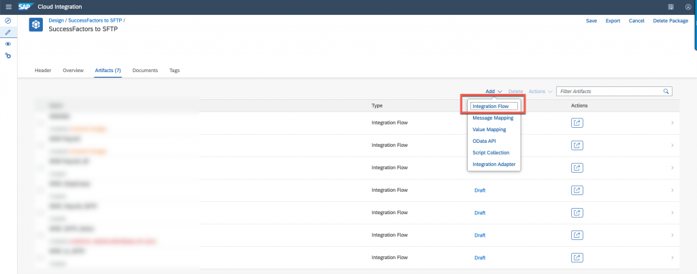Follow the Design breadcrumb link
The height and width of the screenshot is (274, 697).
(x=56, y=20)
